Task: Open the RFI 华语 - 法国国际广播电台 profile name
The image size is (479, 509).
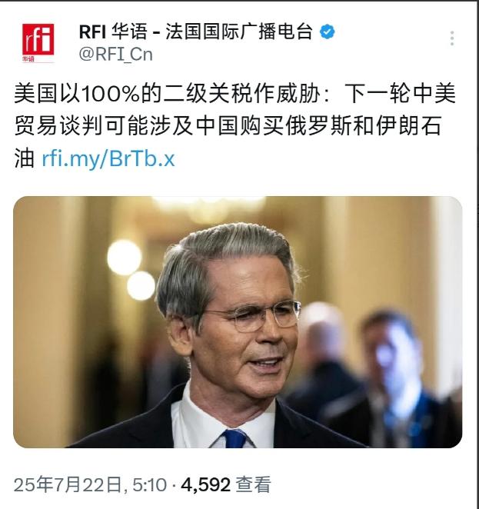Action: click(196, 32)
